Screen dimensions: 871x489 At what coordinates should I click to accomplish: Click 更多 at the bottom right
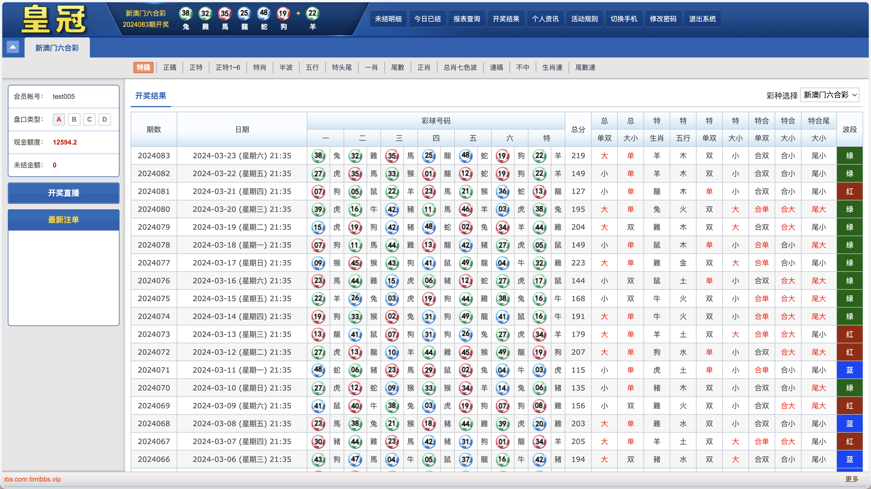[851, 479]
